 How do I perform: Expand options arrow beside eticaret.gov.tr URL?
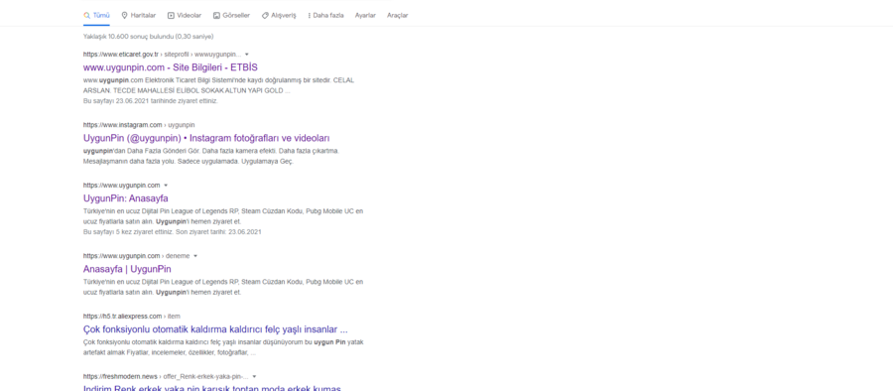247,55
